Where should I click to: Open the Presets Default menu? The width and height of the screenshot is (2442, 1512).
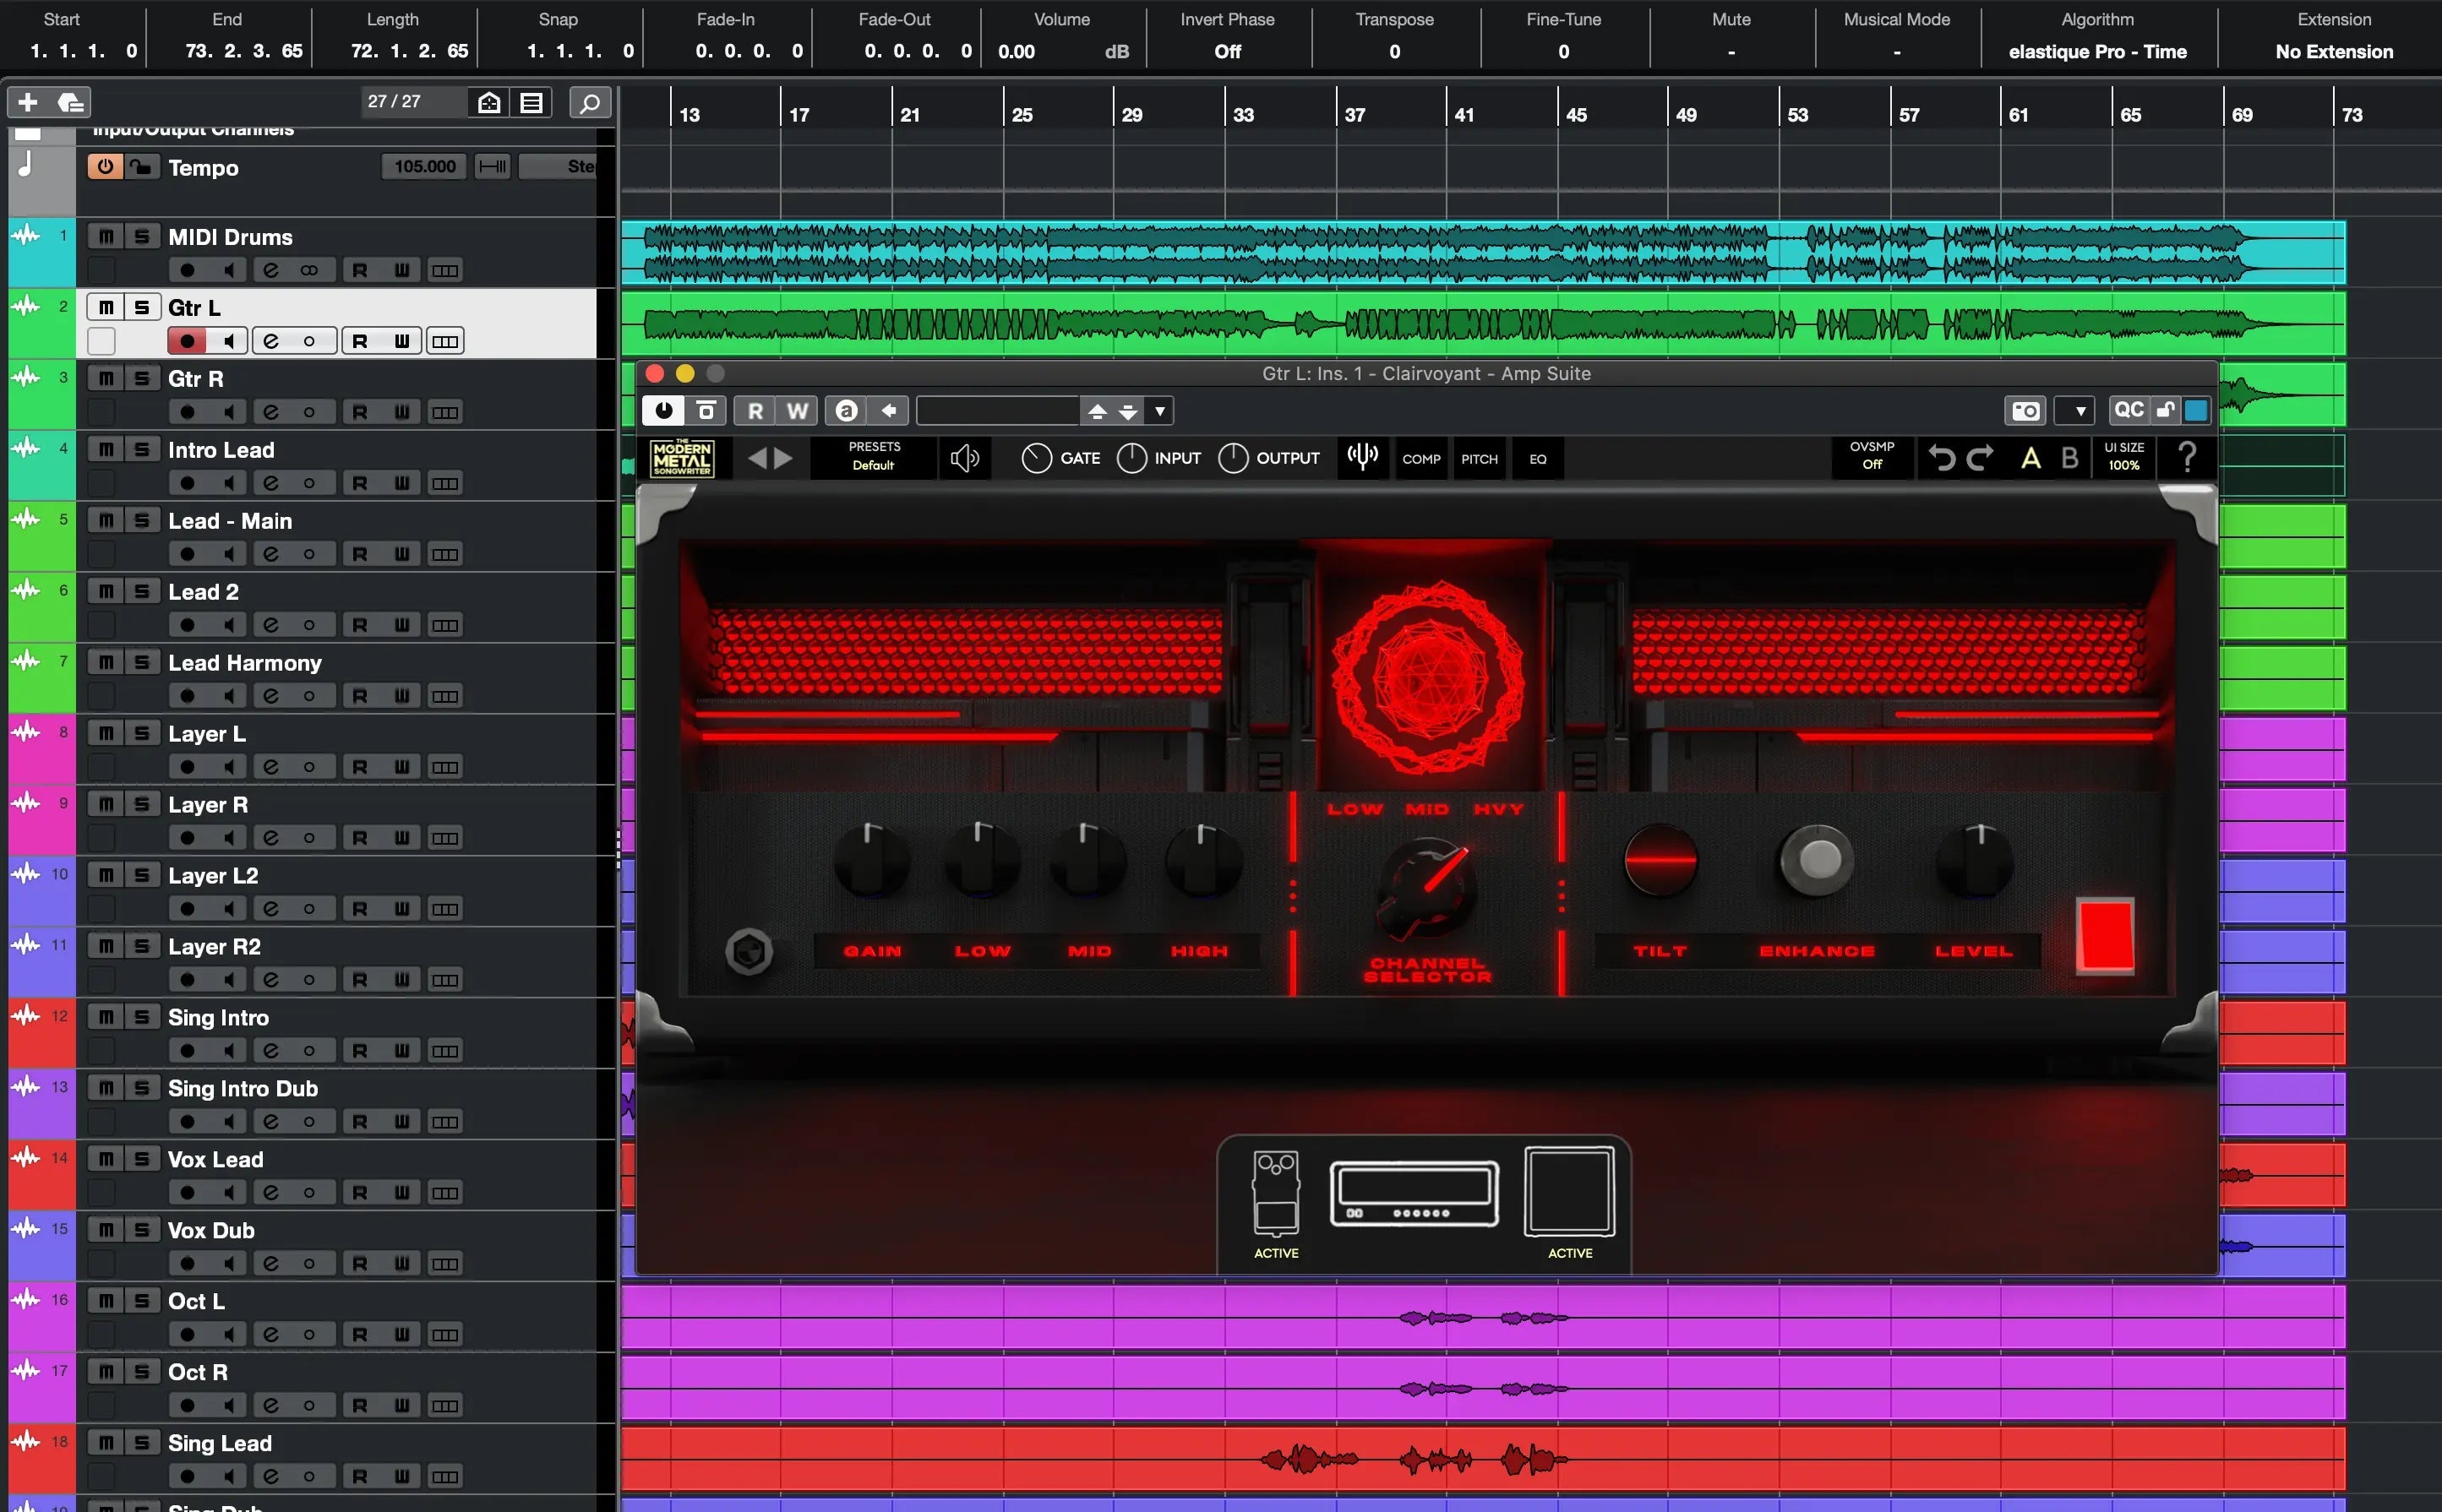click(x=874, y=457)
